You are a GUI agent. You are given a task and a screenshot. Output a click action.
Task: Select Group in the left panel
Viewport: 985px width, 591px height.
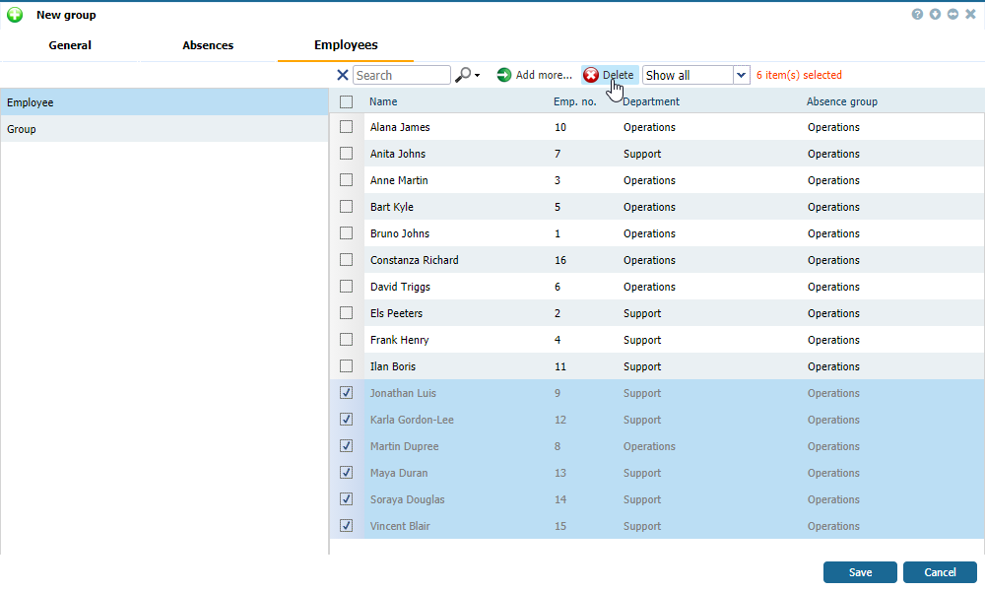(22, 129)
